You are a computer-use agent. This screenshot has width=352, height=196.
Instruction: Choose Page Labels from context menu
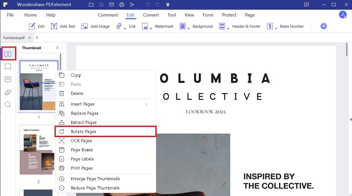click(x=106, y=159)
